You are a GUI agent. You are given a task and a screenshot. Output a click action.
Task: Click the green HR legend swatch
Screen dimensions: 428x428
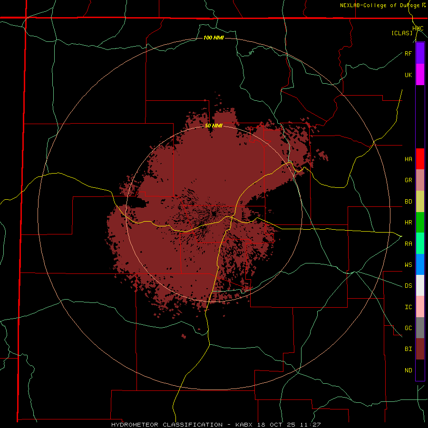click(420, 223)
